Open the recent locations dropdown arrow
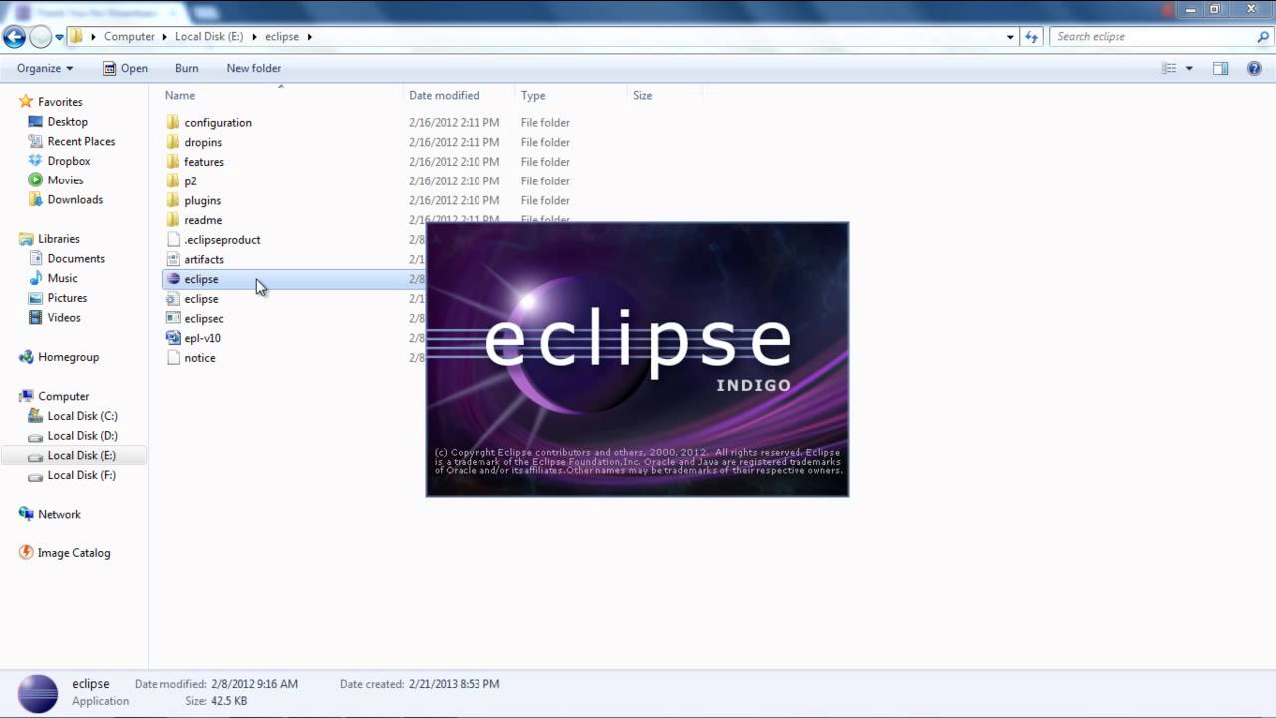The image size is (1276, 718). click(60, 37)
